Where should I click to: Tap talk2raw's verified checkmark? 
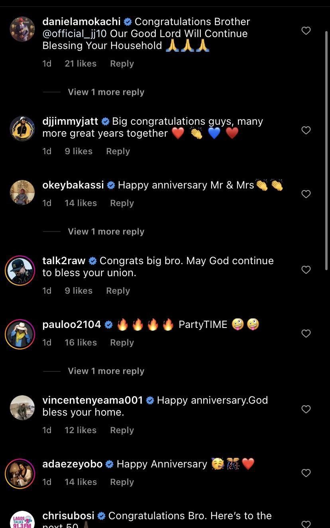(92, 261)
